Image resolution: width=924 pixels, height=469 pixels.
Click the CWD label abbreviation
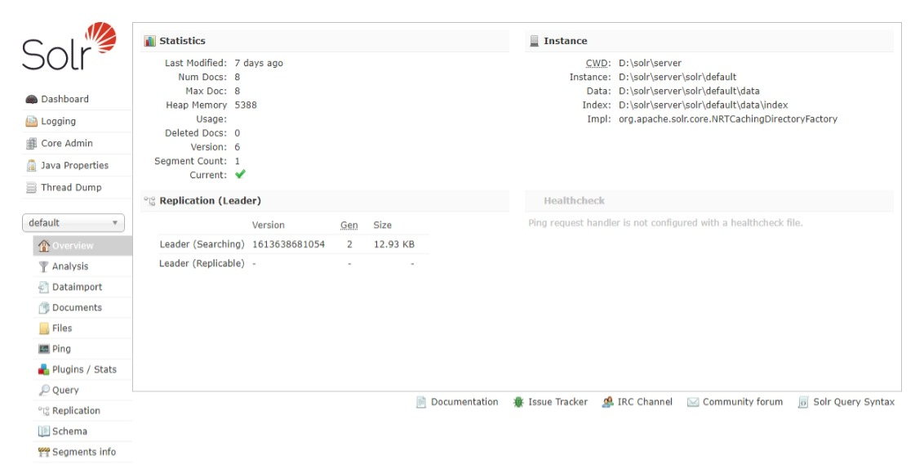click(598, 63)
